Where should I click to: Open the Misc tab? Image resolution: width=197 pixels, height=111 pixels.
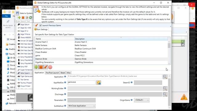point(69,73)
